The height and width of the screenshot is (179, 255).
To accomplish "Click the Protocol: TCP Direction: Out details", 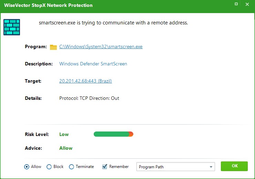I will pos(89,98).
